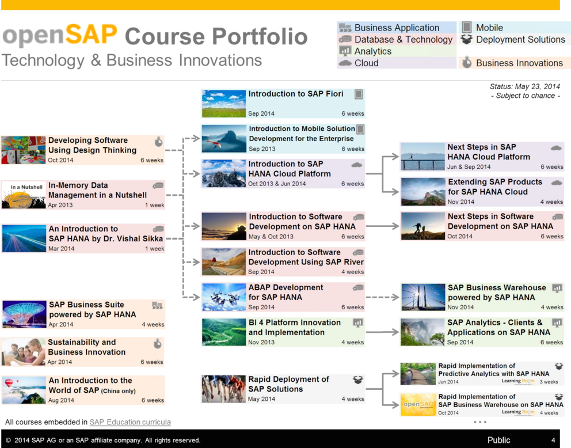Viewport: 571px width, 448px height.
Task: Click the 'Oct 2013 & Jun 2014' date text
Action: (277, 184)
